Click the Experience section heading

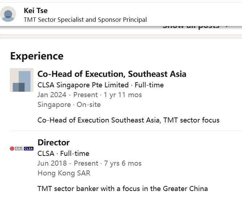[x=37, y=56]
